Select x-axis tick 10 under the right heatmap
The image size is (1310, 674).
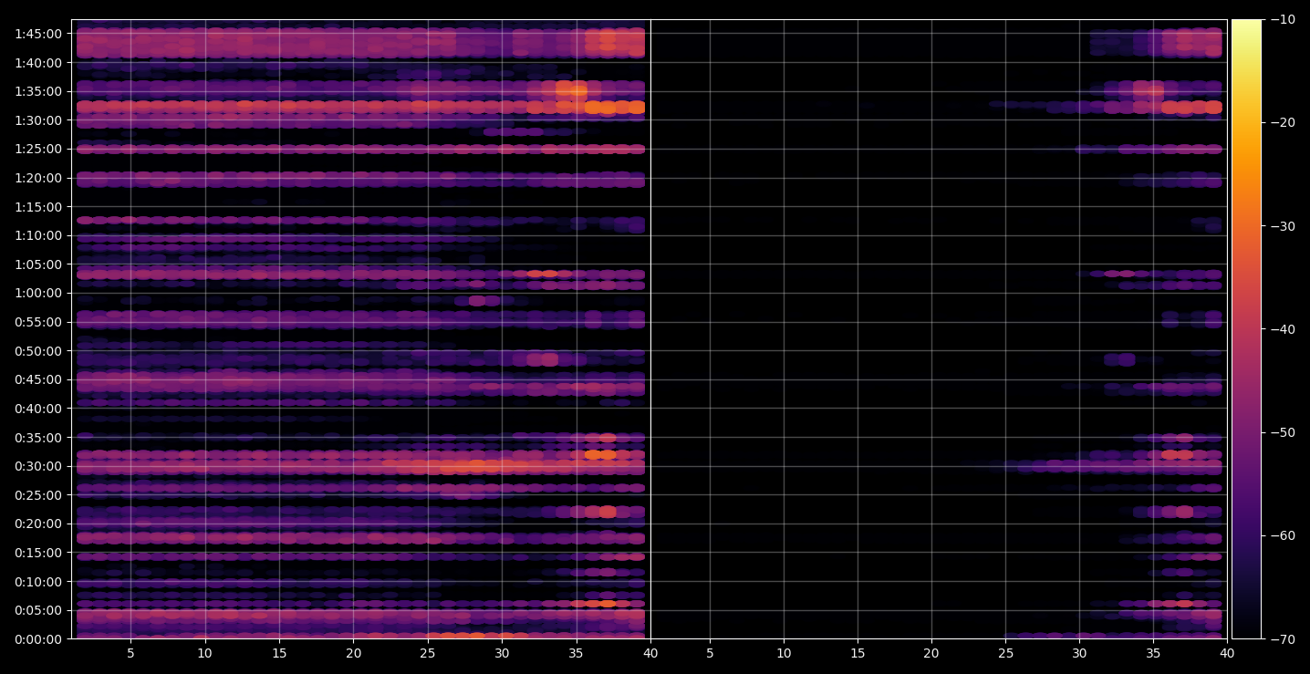pyautogui.click(x=784, y=653)
